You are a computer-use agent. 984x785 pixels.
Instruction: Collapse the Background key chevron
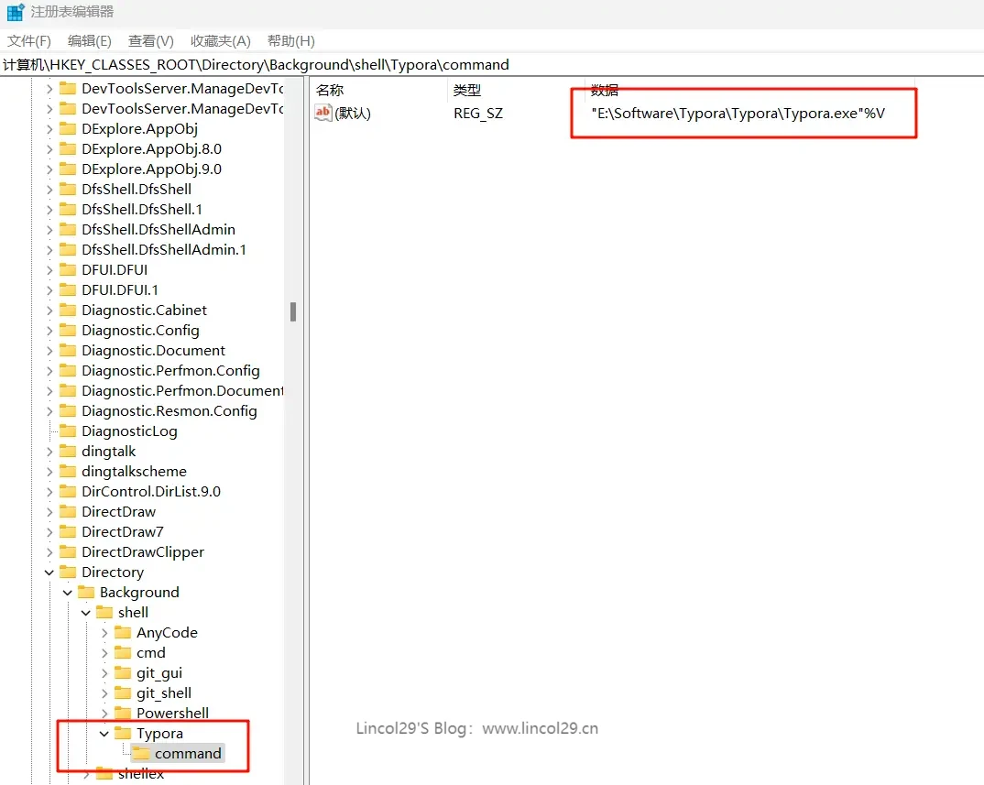(x=68, y=592)
